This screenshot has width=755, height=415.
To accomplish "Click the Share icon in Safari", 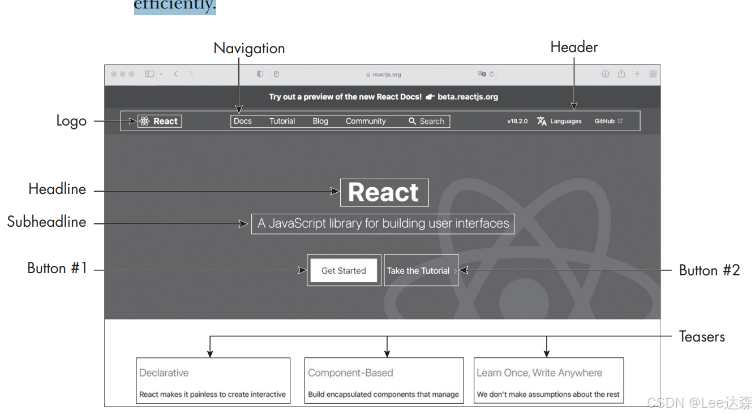I will tap(621, 74).
